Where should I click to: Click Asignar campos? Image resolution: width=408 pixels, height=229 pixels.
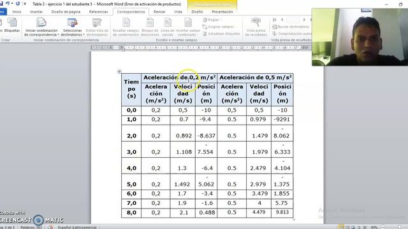(x=218, y=27)
